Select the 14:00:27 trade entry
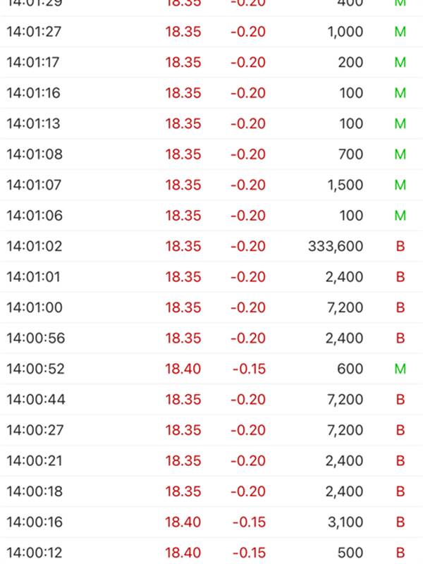Viewport: 423px width, 564px height. click(211, 430)
